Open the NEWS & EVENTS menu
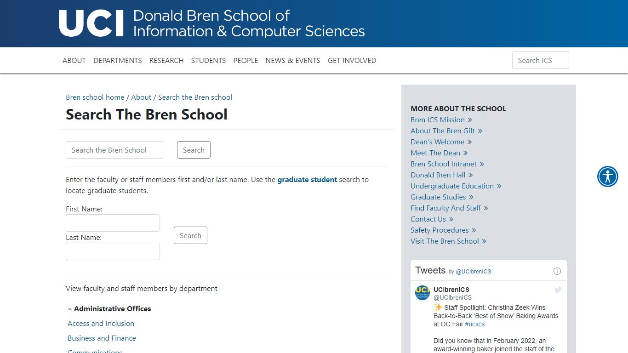This screenshot has width=628, height=353. [293, 60]
